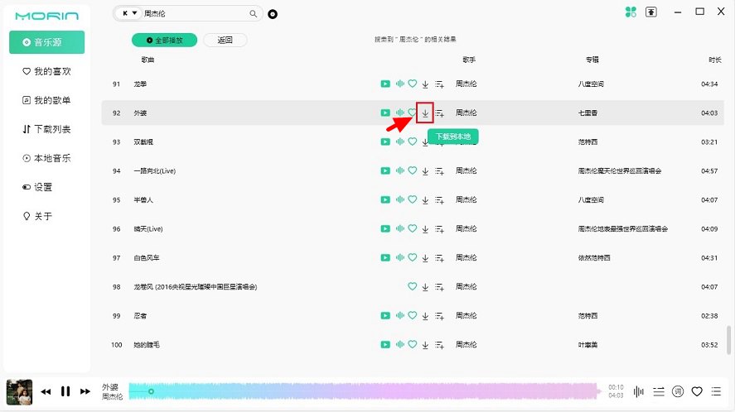Download song 96 to local
The image size is (735, 412).
[425, 229]
